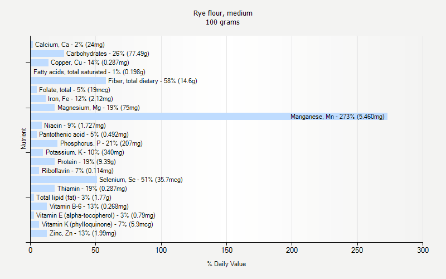The height and width of the screenshot is (279, 446).
Task: Click 'Fatty acids, total saturated - 1%' label
Action: click(x=89, y=72)
